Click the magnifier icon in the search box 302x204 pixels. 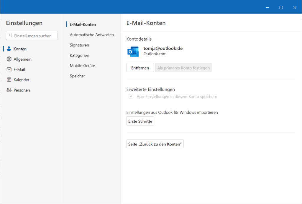pyautogui.click(x=10, y=36)
